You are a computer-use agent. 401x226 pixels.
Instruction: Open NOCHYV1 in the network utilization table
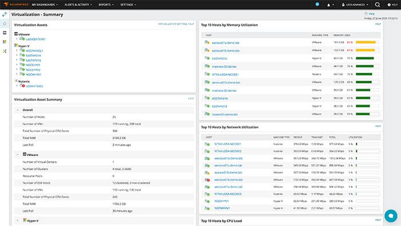[x=222, y=201]
